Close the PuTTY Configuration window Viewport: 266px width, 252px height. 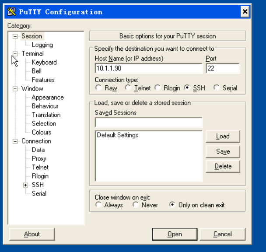point(245,11)
